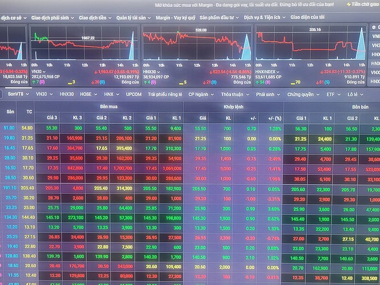This screenshot has height=285, width=380.
Task: Open the Chứng quyền tab dropdown
Action: pyautogui.click(x=303, y=95)
